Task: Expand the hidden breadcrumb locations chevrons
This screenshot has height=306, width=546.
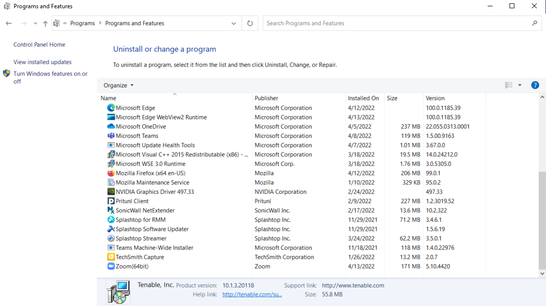Action: coord(65,23)
